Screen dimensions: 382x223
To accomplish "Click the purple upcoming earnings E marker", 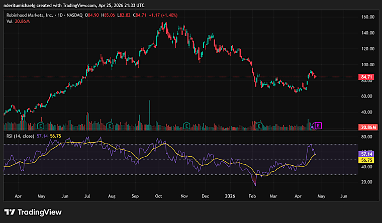I will (x=318, y=126).
